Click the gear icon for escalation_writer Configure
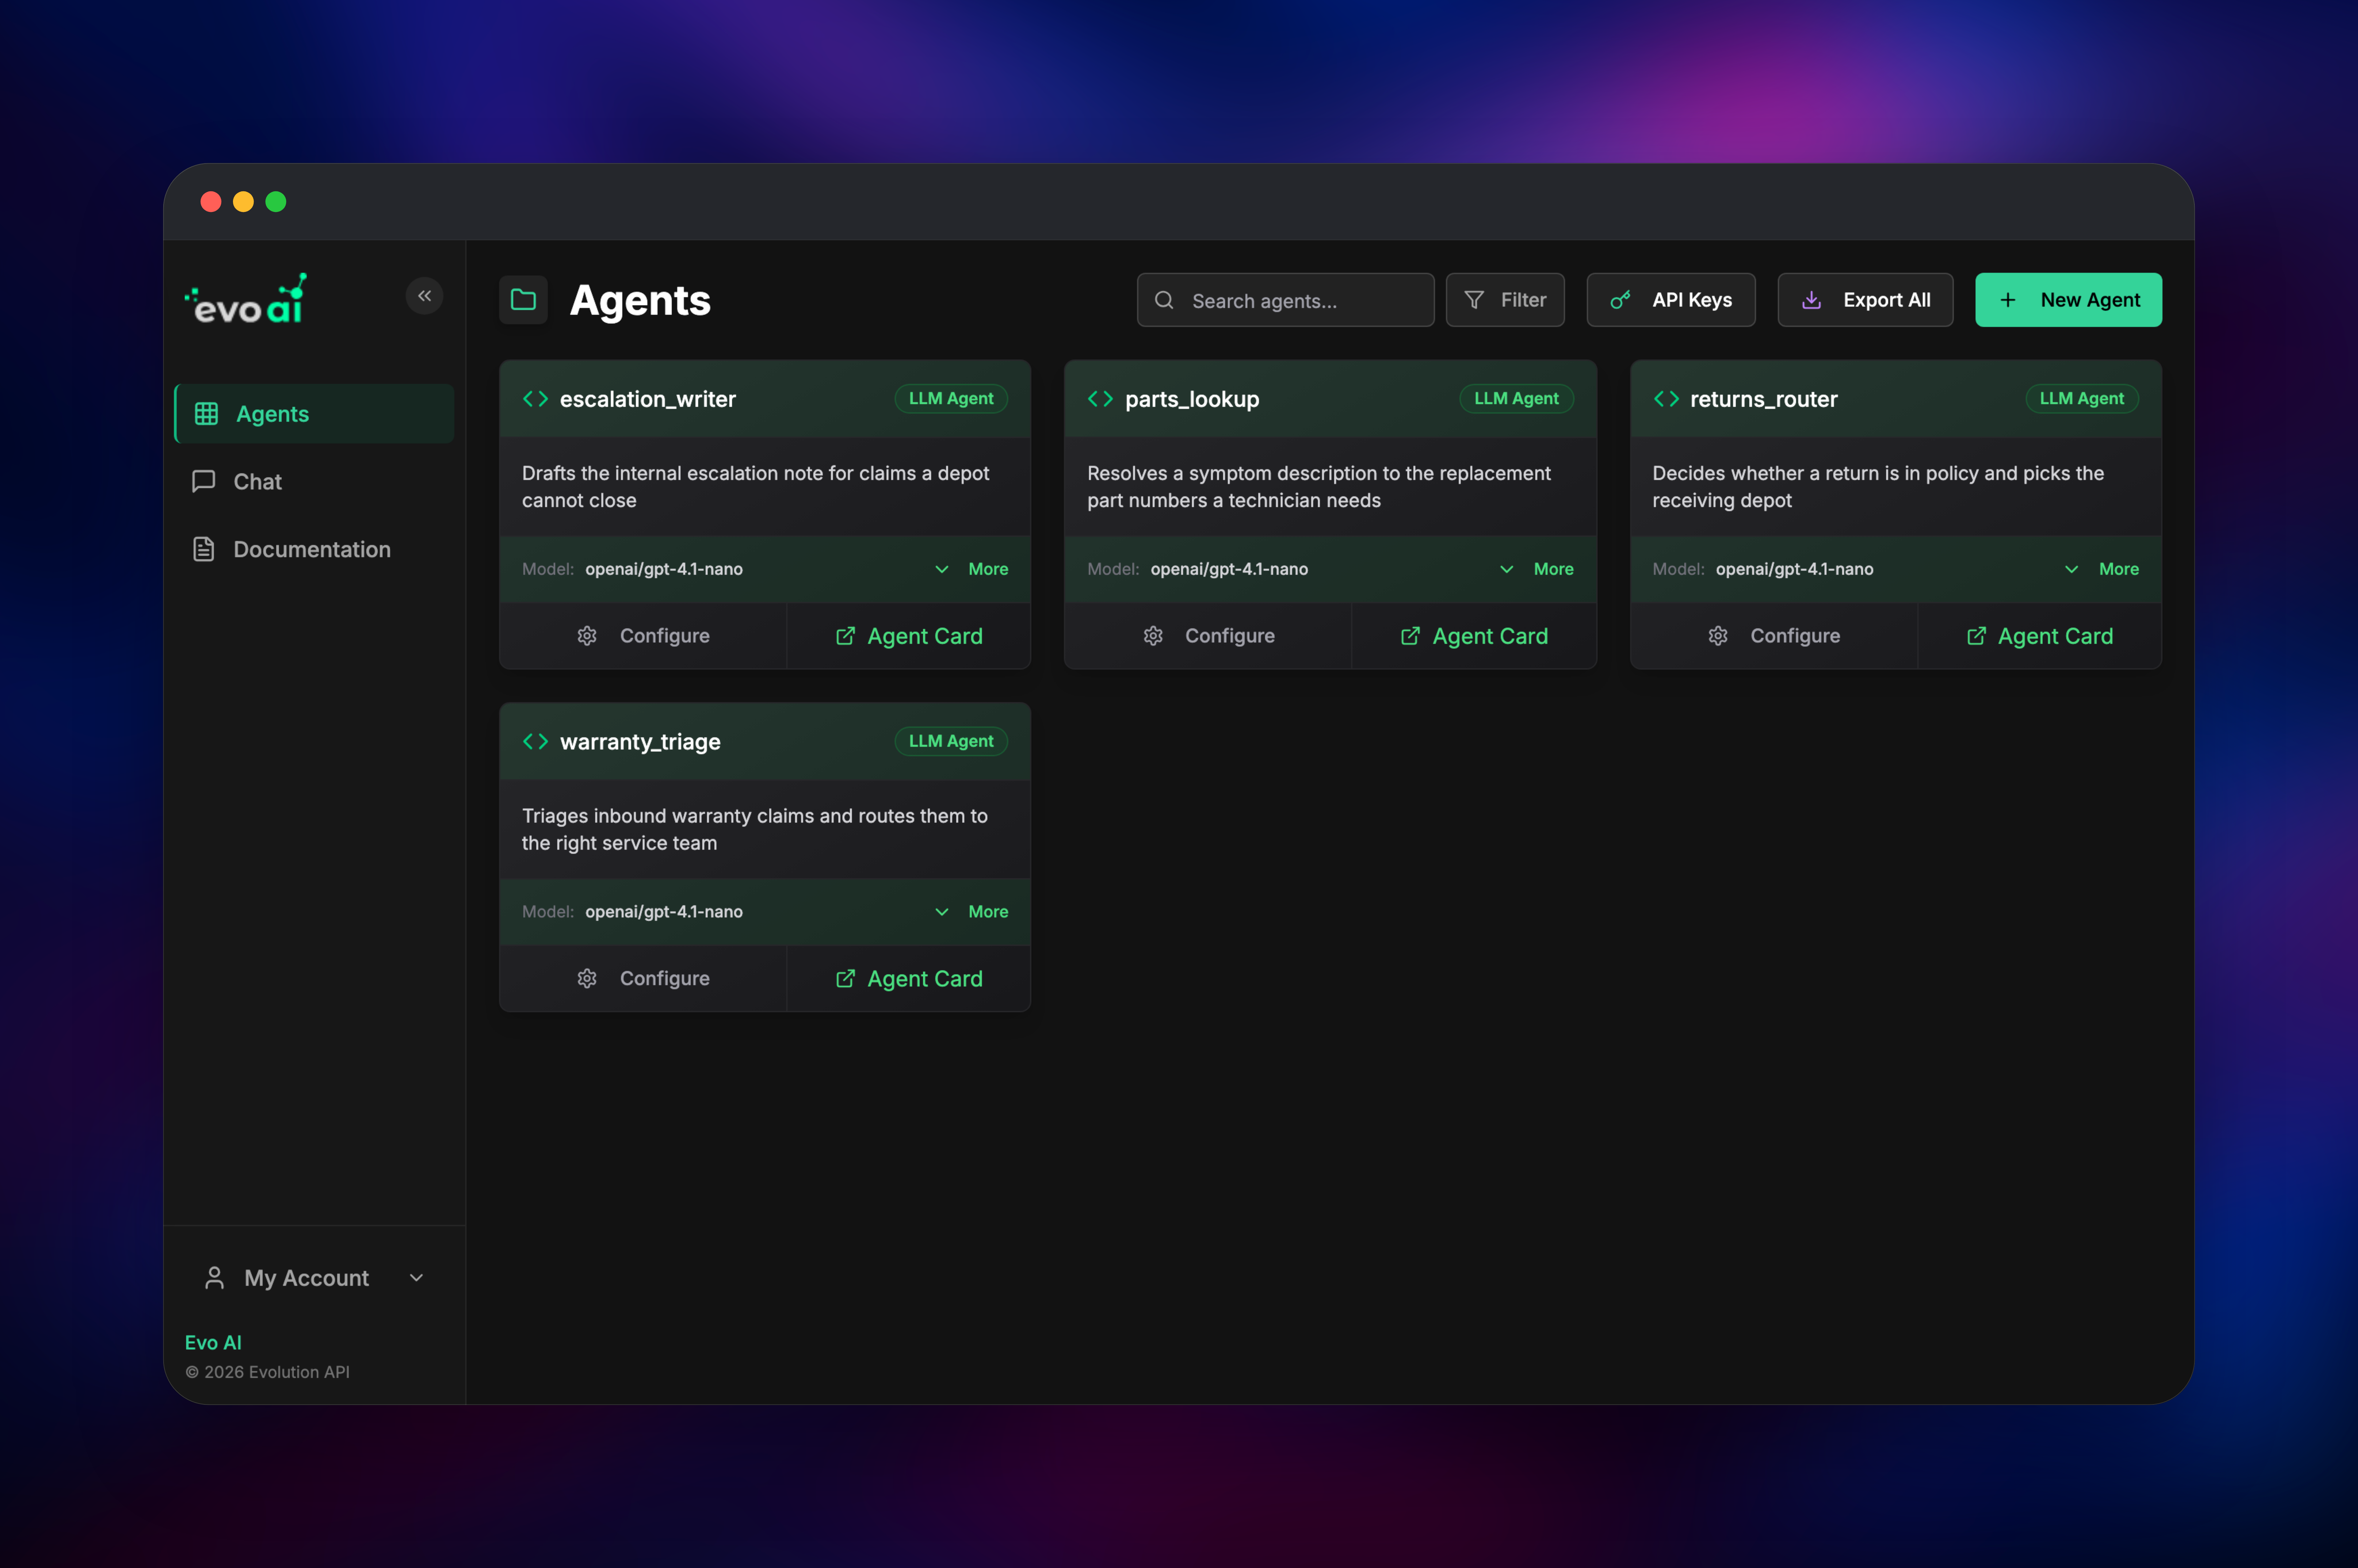 587,636
